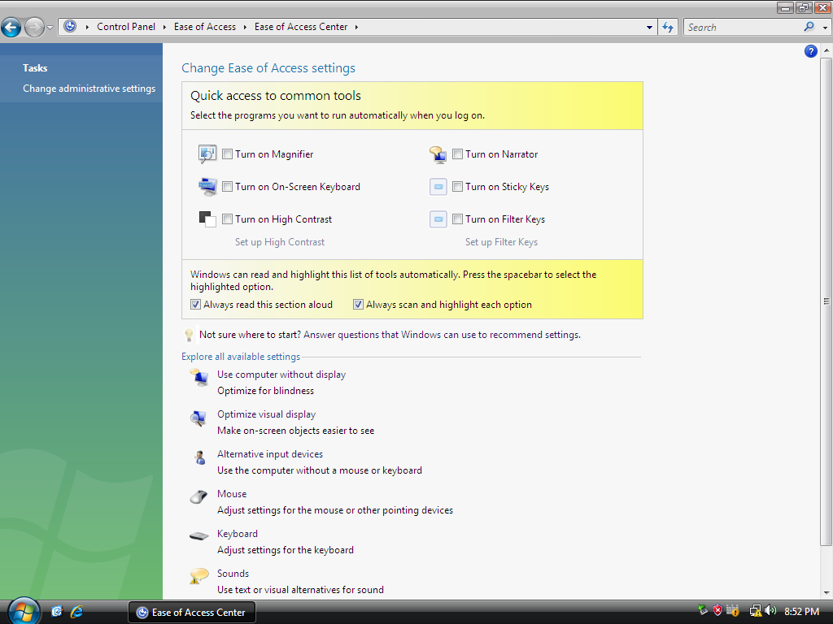
Task: Click the On-Screen Keyboard icon
Action: click(x=207, y=187)
